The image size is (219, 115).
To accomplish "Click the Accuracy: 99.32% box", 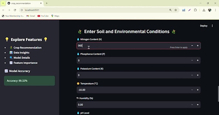I will [x=30, y=80].
